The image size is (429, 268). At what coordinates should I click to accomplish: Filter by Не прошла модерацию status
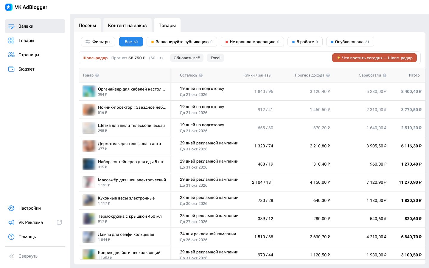click(252, 42)
